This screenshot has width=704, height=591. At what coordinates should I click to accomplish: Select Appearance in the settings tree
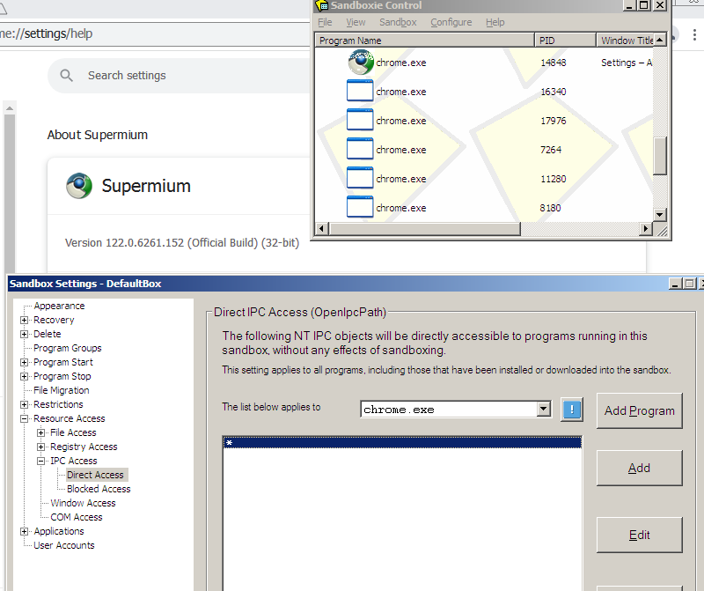[59, 306]
